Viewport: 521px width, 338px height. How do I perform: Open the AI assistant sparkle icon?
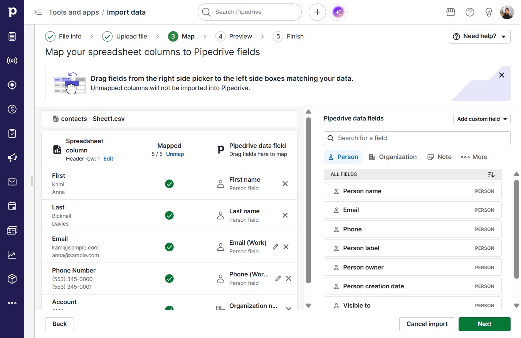(x=338, y=12)
